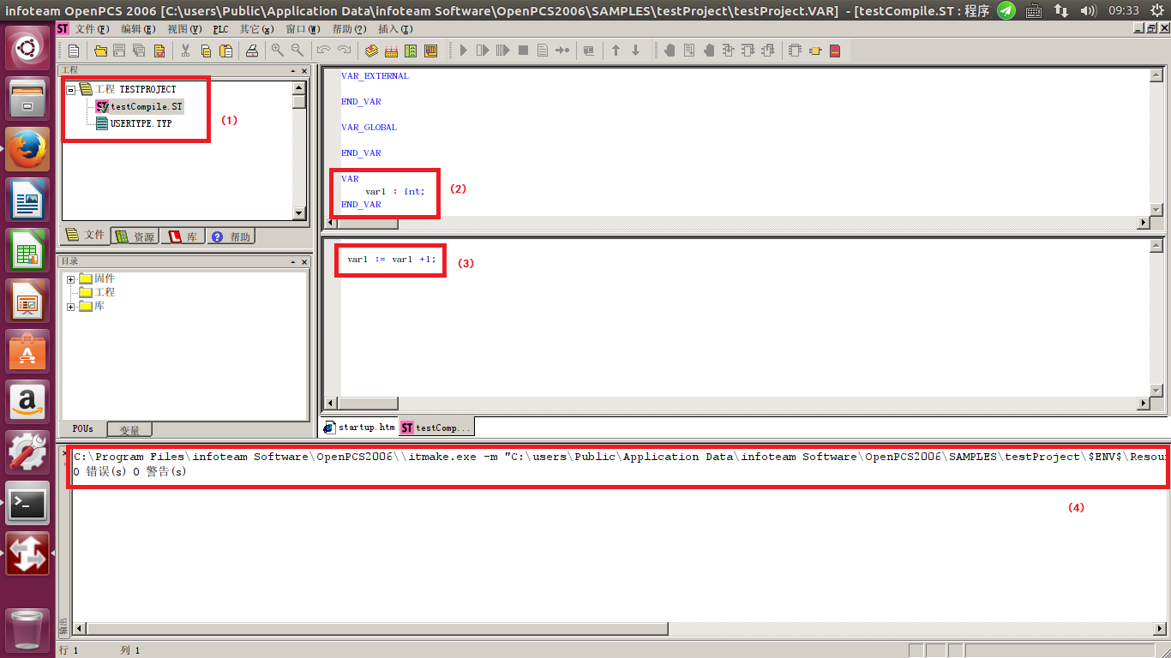Click the down arrow toolbar icon
The width and height of the screenshot is (1171, 658).
[x=635, y=51]
